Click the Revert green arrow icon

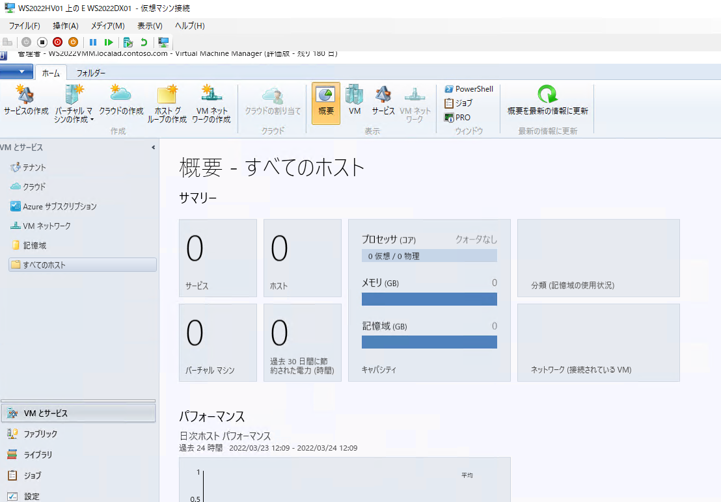point(144,42)
